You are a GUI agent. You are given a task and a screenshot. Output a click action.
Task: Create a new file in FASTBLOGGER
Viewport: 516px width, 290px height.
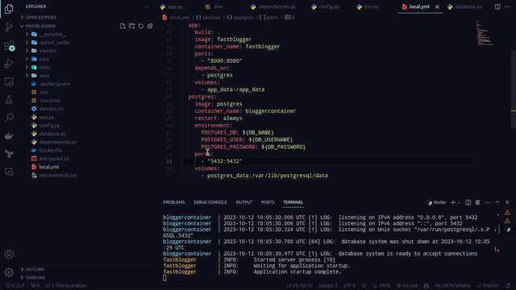[x=123, y=26]
